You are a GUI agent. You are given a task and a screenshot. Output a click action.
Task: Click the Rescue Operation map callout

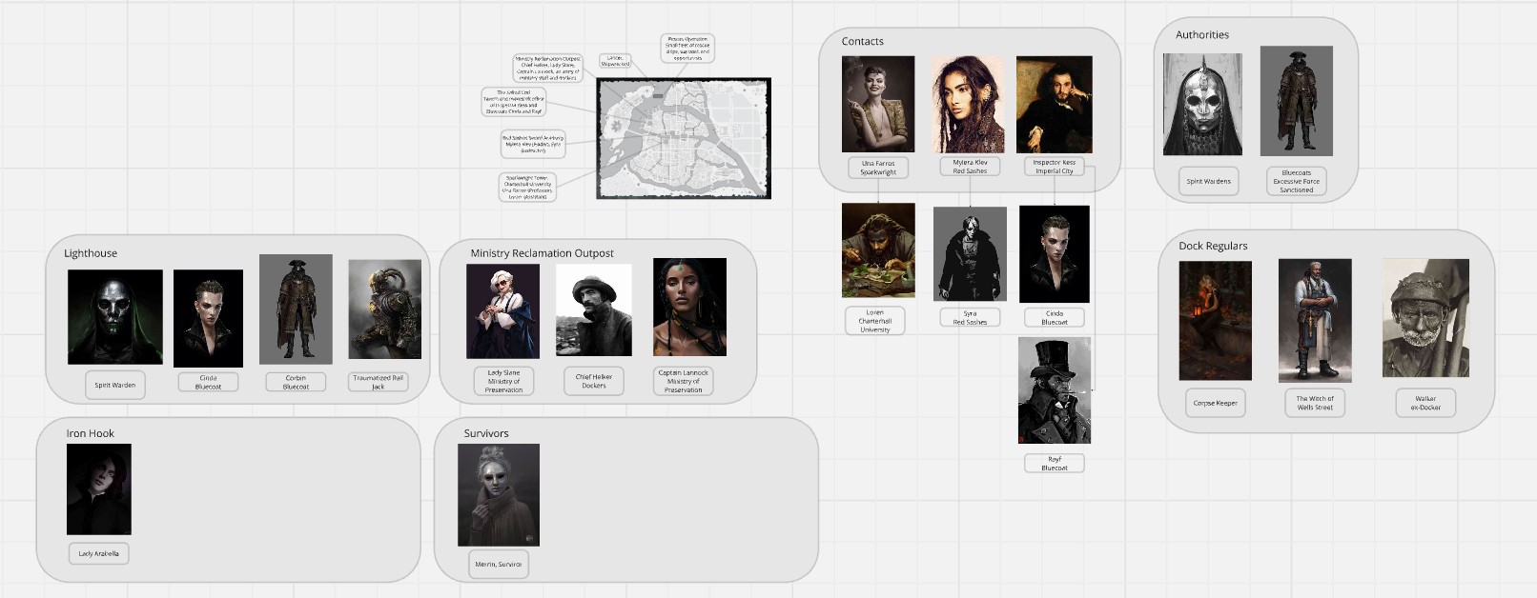[x=687, y=49]
